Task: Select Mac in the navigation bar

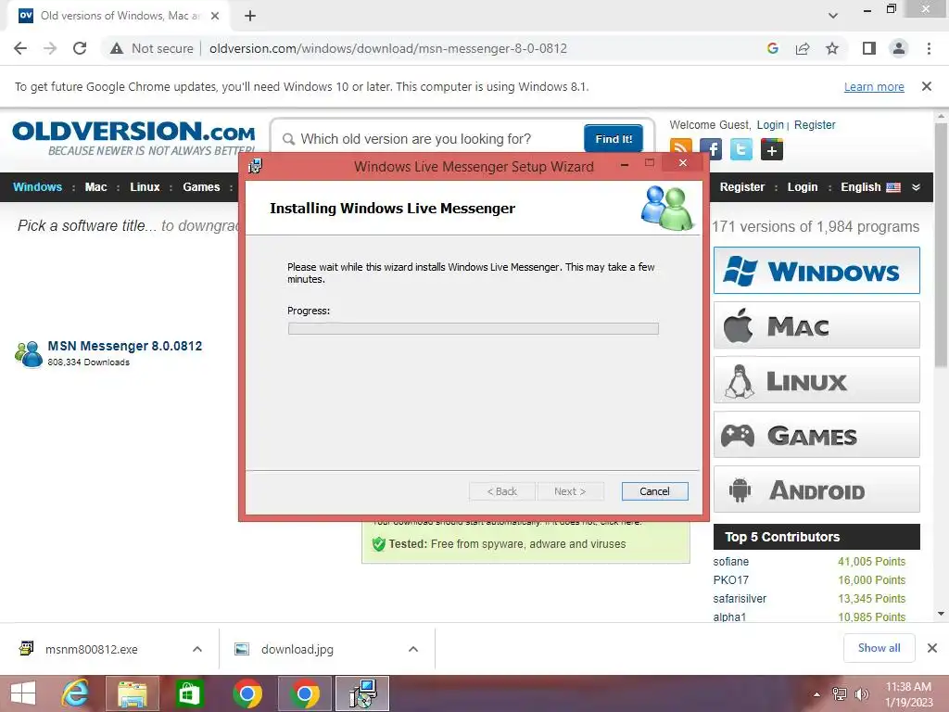Action: click(x=95, y=187)
